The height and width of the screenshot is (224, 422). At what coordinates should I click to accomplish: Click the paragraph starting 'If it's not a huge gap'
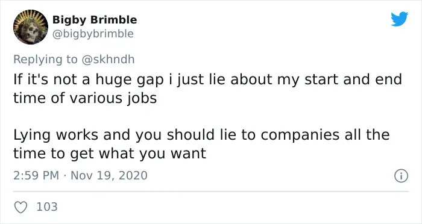click(x=207, y=89)
